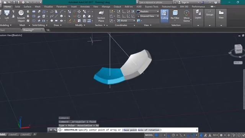Click the Array tool in Modify panel
245x138 pixels.
(89, 21)
